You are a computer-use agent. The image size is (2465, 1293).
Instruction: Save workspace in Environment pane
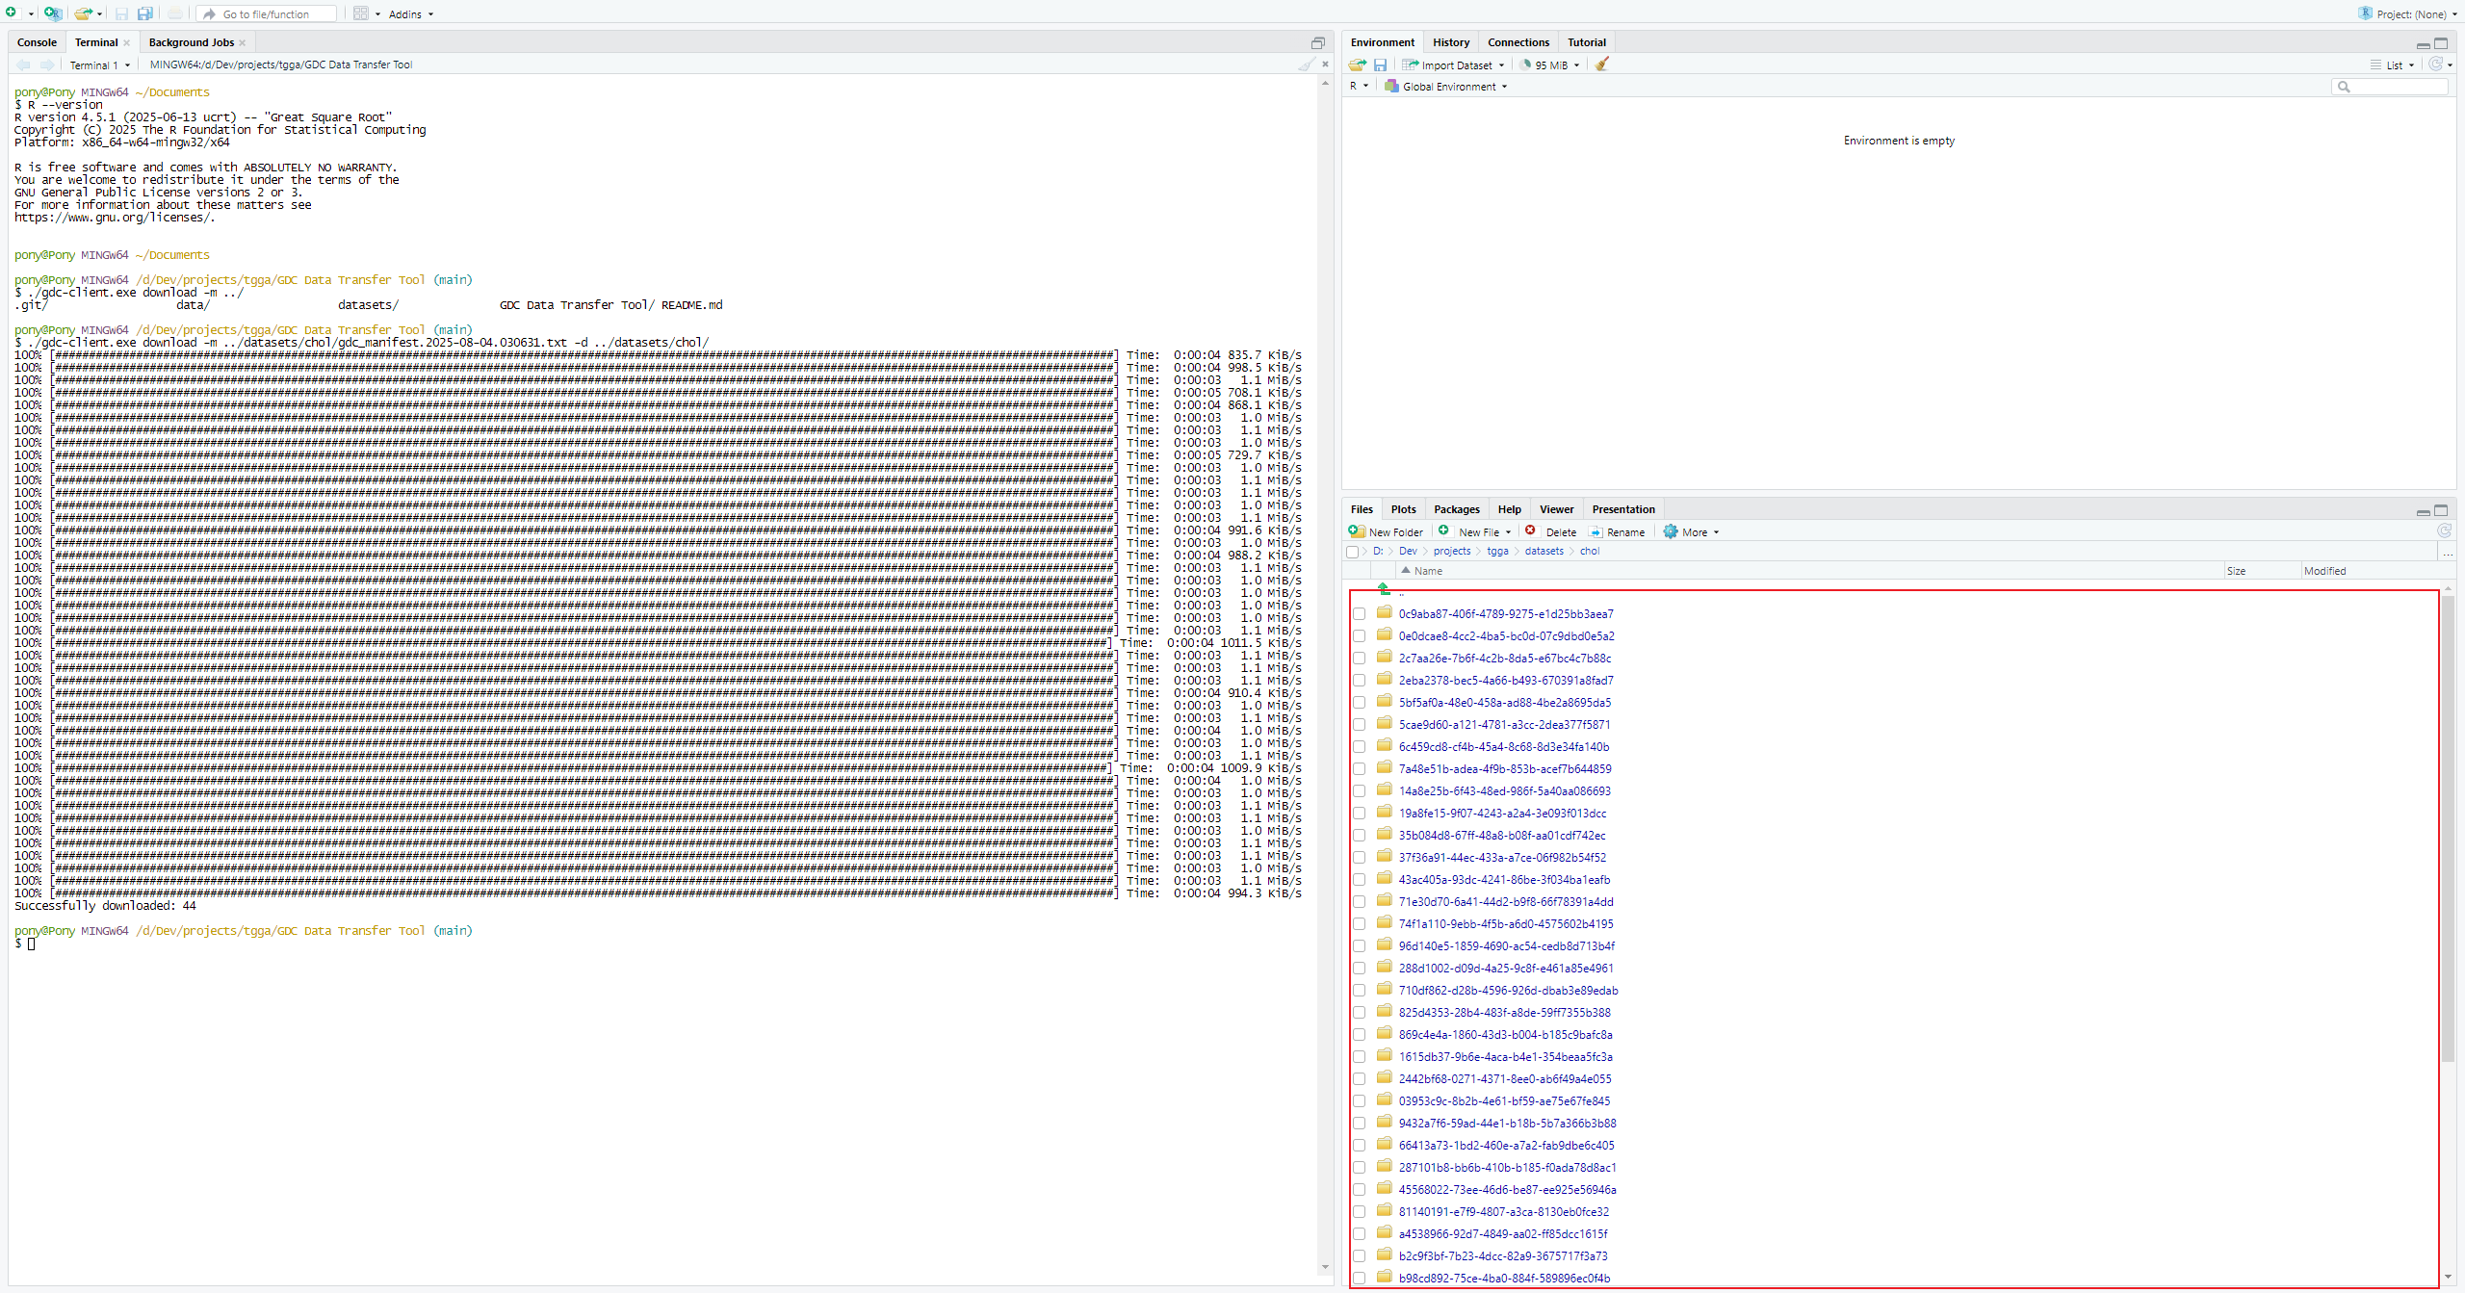click(1380, 65)
